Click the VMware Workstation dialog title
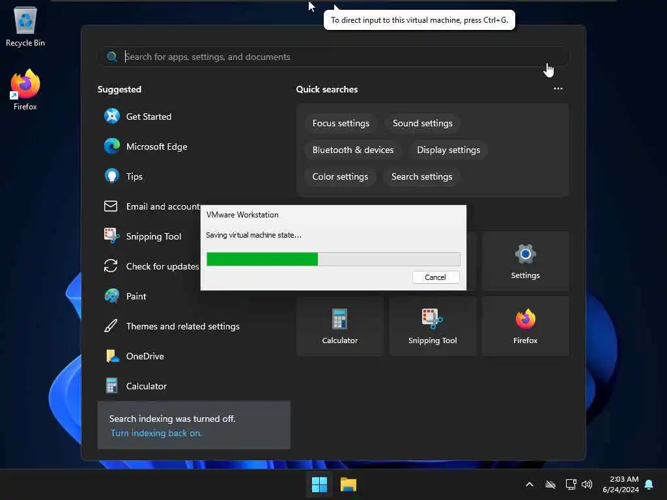Screen dimensions: 667x500 242,215
